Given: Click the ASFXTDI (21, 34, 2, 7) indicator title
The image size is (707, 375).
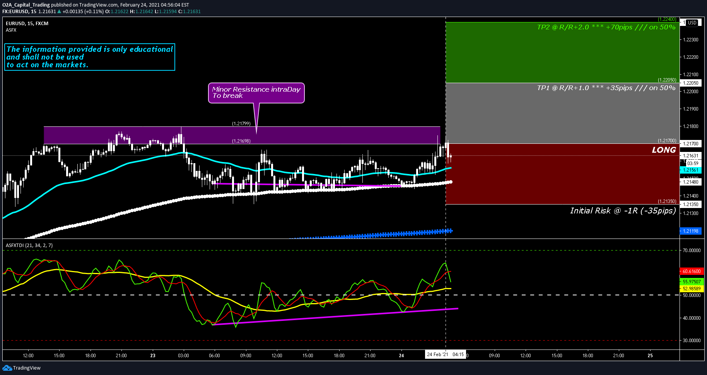Looking at the screenshot, I should (x=29, y=245).
